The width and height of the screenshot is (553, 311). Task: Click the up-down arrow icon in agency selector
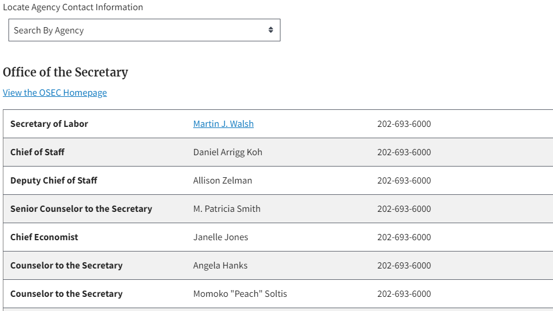point(271,30)
